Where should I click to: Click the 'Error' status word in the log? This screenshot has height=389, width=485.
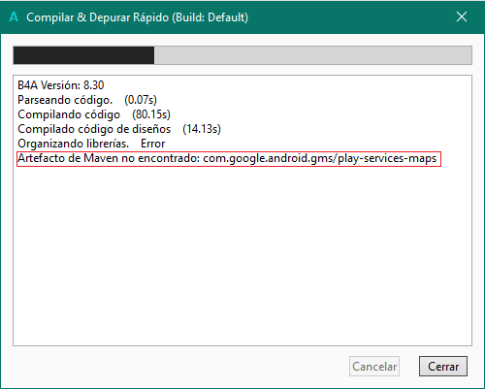[153, 144]
